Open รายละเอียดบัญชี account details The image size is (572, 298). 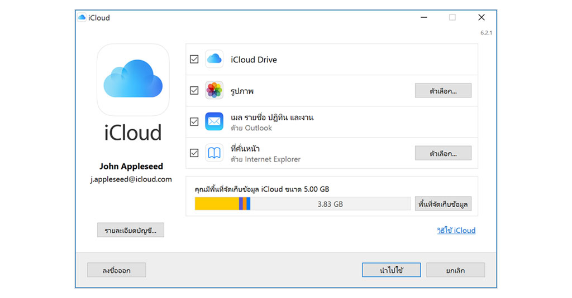(x=130, y=230)
